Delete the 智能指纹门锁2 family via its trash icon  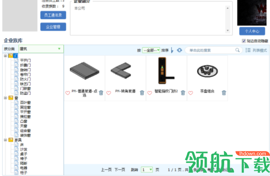(x=183, y=93)
